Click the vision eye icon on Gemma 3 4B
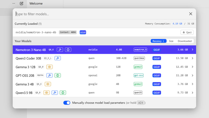Screen dimensions: 209x118 coord(48,84)
